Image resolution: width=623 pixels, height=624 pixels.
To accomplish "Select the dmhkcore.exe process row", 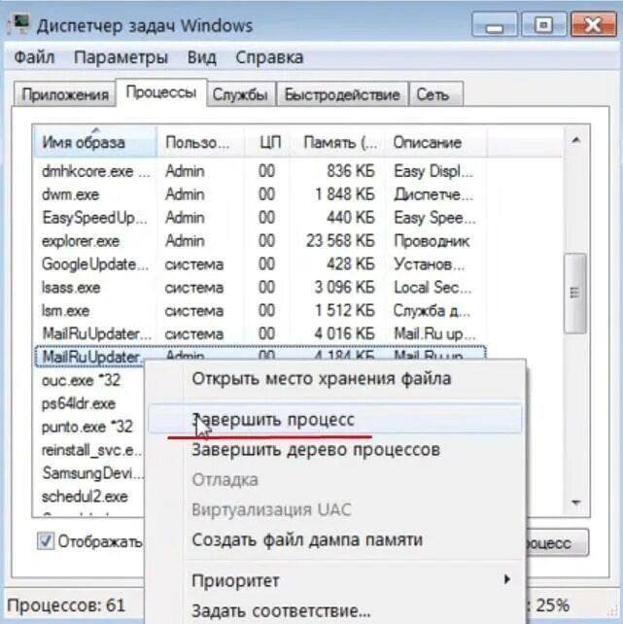I will point(260,171).
